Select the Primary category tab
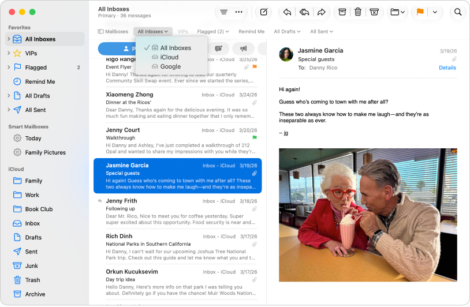Image resolution: width=470 pixels, height=307 pixels. [x=117, y=48]
